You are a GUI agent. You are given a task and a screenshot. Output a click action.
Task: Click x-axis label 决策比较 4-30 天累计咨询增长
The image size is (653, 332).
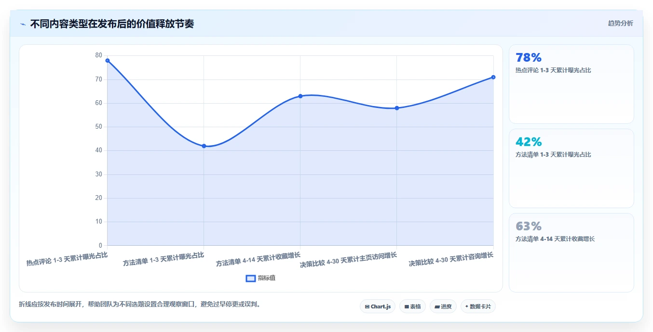click(451, 259)
